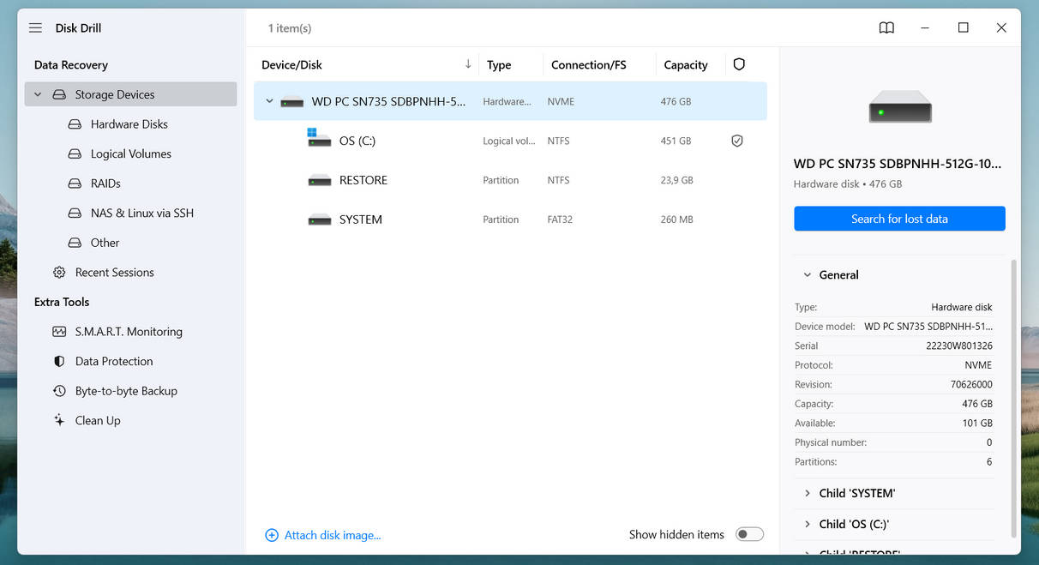Viewport: 1039px width, 565px height.
Task: Sort by the Capacity column header
Action: (x=686, y=64)
